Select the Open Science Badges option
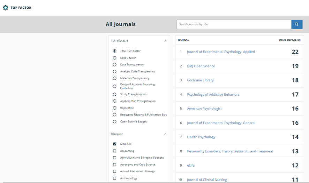Viewport: 309px width, 183px height. tap(114, 122)
